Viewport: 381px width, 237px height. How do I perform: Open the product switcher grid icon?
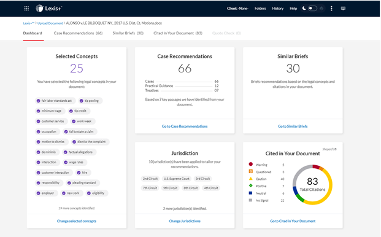[26, 9]
